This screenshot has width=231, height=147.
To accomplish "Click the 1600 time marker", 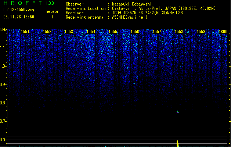I will [x=223, y=32].
